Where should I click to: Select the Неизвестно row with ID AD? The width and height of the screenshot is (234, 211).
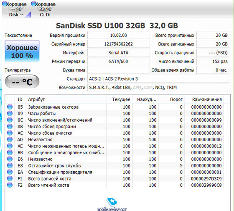(114, 140)
